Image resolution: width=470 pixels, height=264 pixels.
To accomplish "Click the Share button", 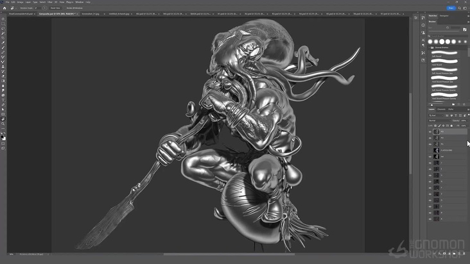I will click(x=451, y=8).
